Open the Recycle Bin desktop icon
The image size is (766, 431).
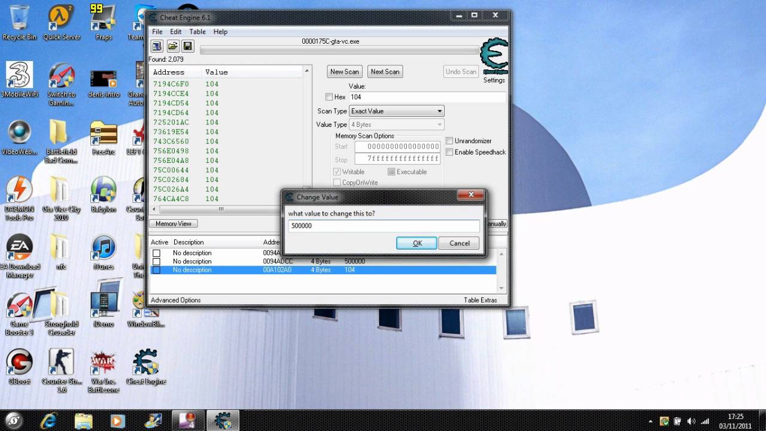[19, 23]
